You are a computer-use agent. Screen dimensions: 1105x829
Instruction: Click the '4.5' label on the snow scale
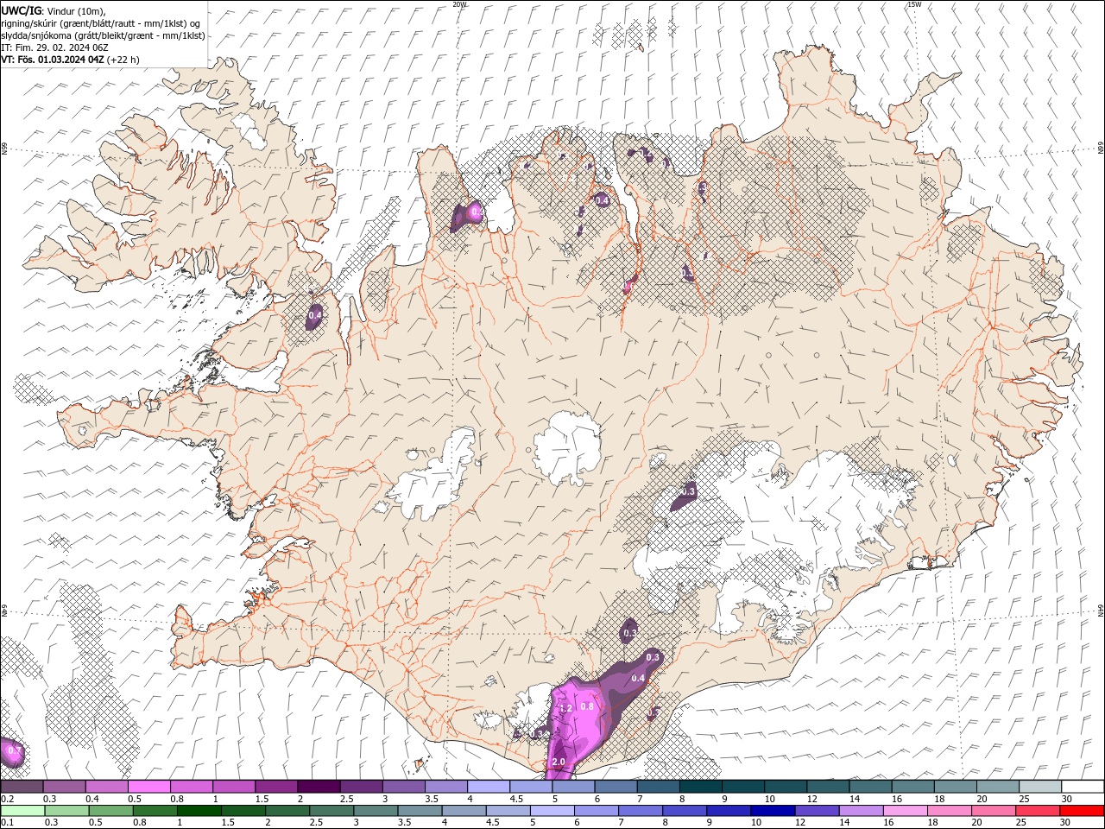[x=516, y=799]
